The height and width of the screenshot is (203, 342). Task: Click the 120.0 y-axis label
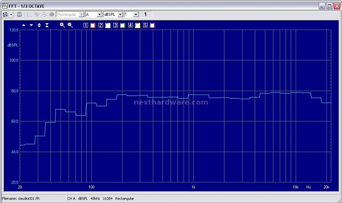[x=14, y=30]
